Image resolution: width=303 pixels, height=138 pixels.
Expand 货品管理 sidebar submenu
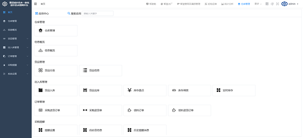pos(16,39)
